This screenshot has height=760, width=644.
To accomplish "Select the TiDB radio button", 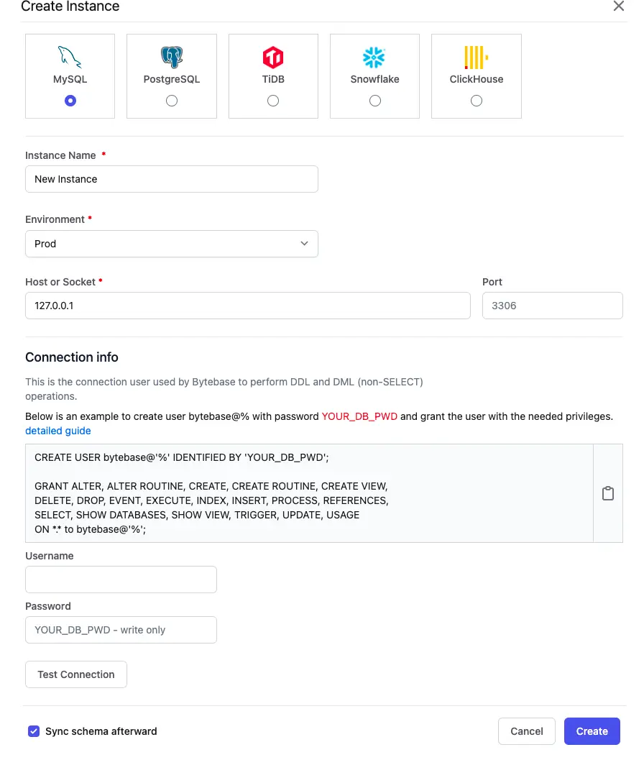I will point(273,101).
